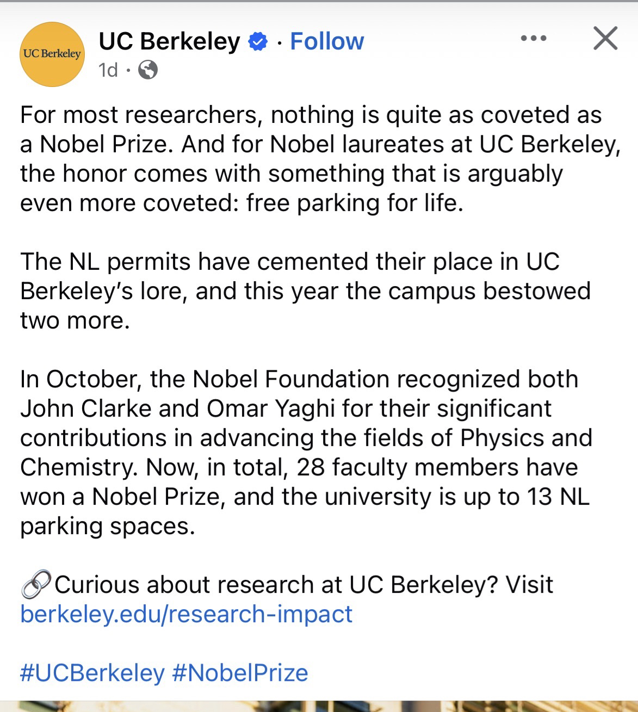Open the post image at the bottom
The height and width of the screenshot is (712, 638).
click(319, 706)
